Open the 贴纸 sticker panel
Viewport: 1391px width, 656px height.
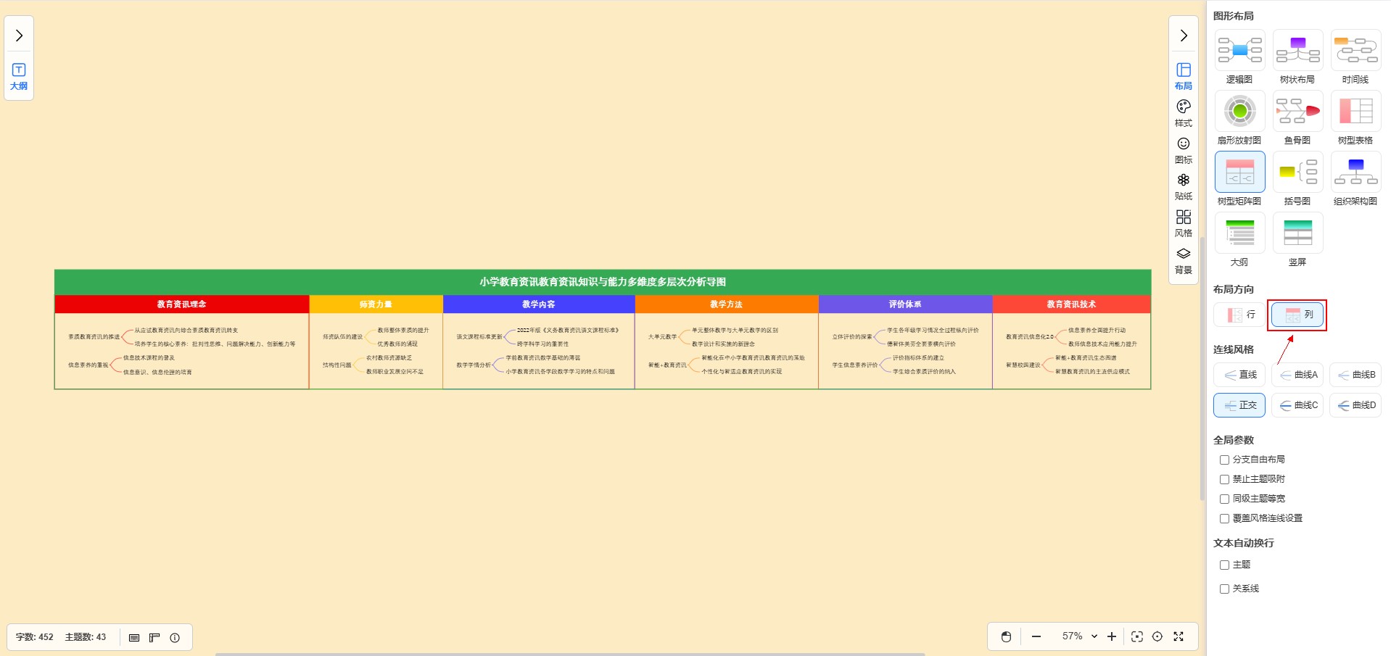coord(1183,186)
